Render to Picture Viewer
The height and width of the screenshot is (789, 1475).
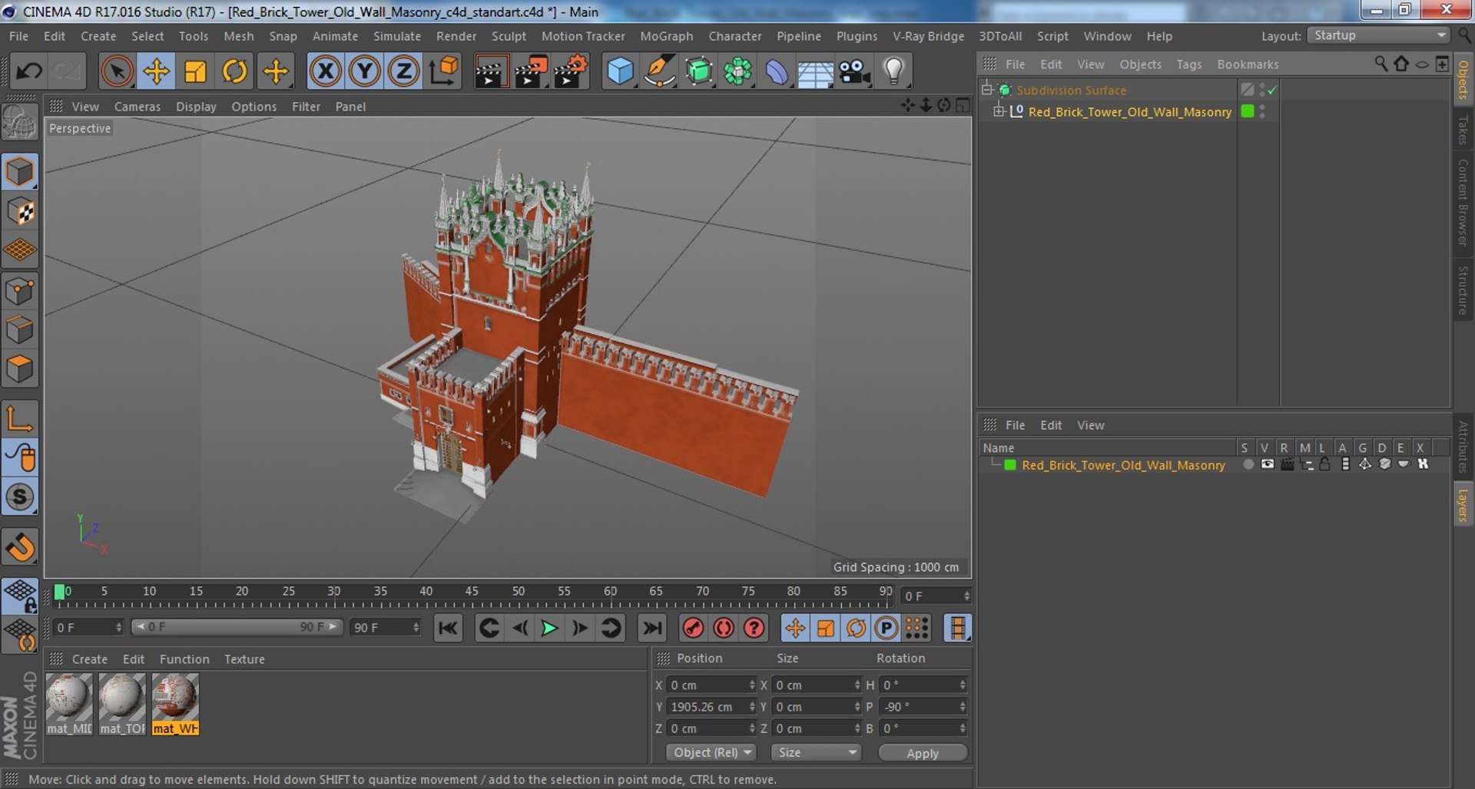[x=530, y=71]
